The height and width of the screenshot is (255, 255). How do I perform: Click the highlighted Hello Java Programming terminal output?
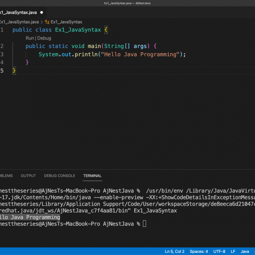pos(30,217)
